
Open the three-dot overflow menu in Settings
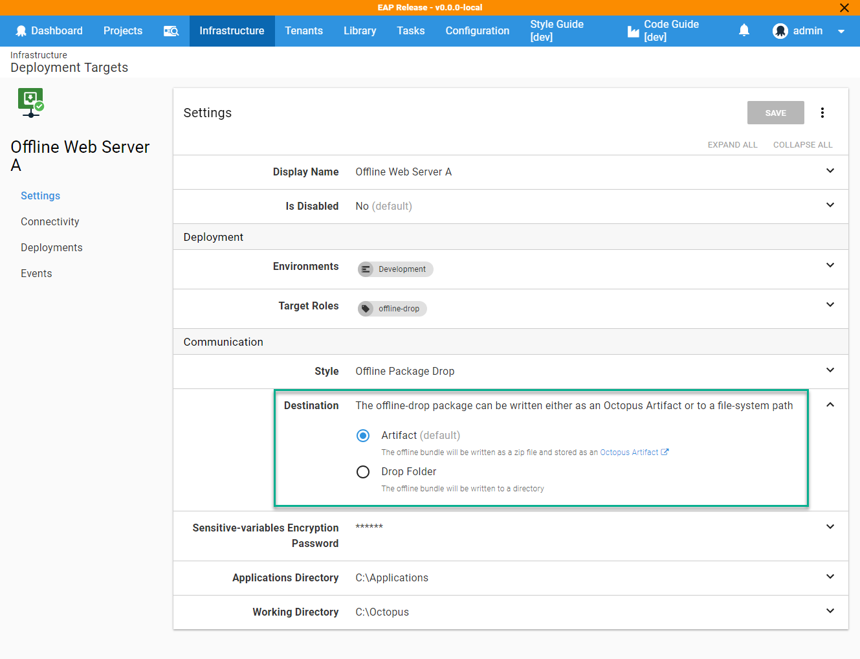click(822, 113)
